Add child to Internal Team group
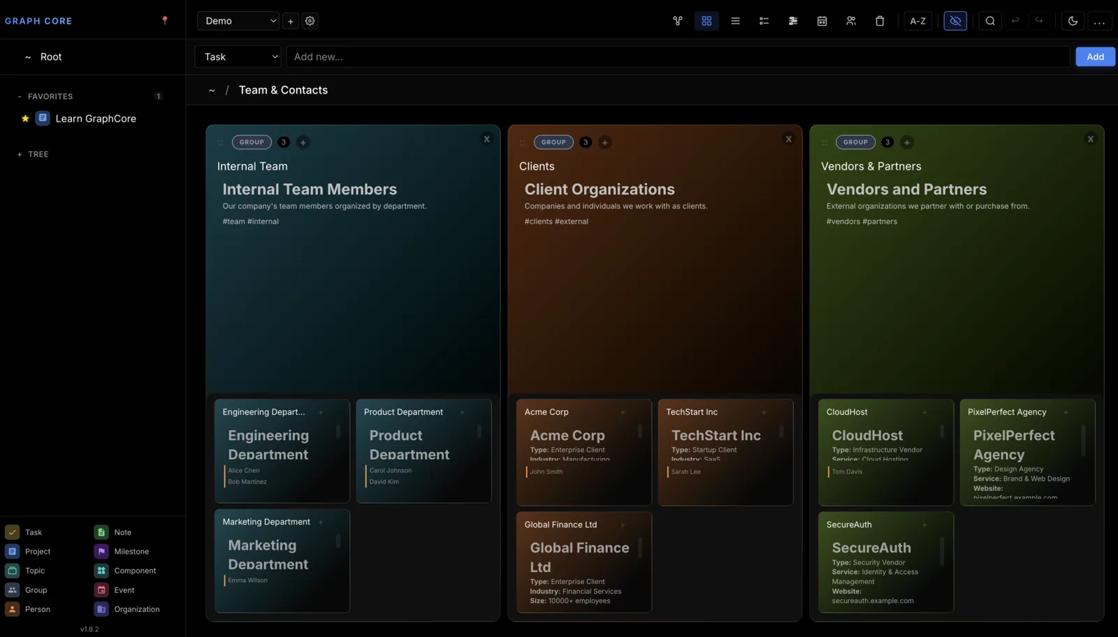This screenshot has width=1118, height=637. click(303, 142)
